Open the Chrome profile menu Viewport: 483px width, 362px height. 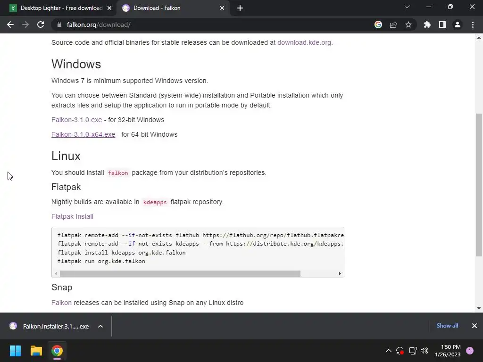coord(458,25)
